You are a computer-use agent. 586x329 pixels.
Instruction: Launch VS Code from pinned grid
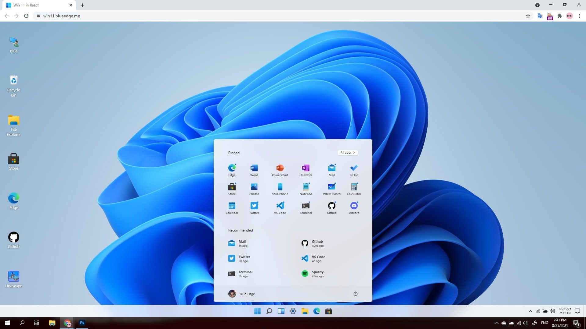(280, 208)
